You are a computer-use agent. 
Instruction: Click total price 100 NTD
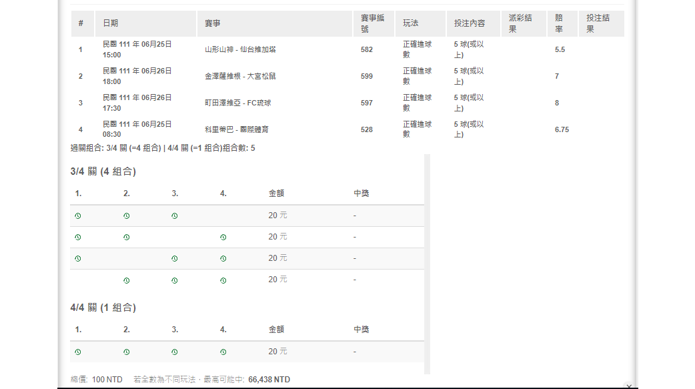[x=107, y=380]
